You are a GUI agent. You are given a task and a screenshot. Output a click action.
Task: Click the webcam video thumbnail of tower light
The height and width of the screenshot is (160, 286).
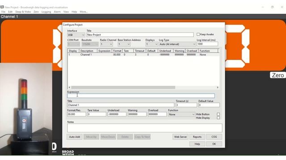(26, 109)
